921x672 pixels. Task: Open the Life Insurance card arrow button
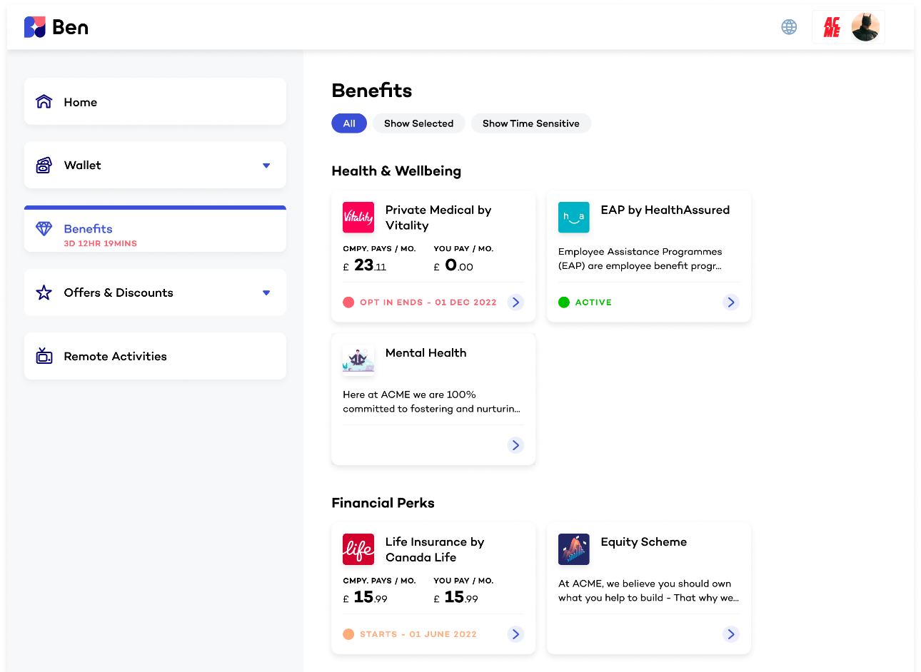pyautogui.click(x=515, y=634)
